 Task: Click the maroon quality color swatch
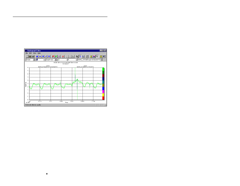pyautogui.click(x=103, y=76)
